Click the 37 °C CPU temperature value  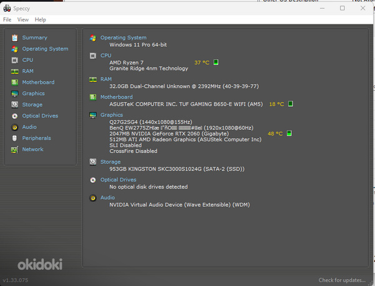point(202,62)
